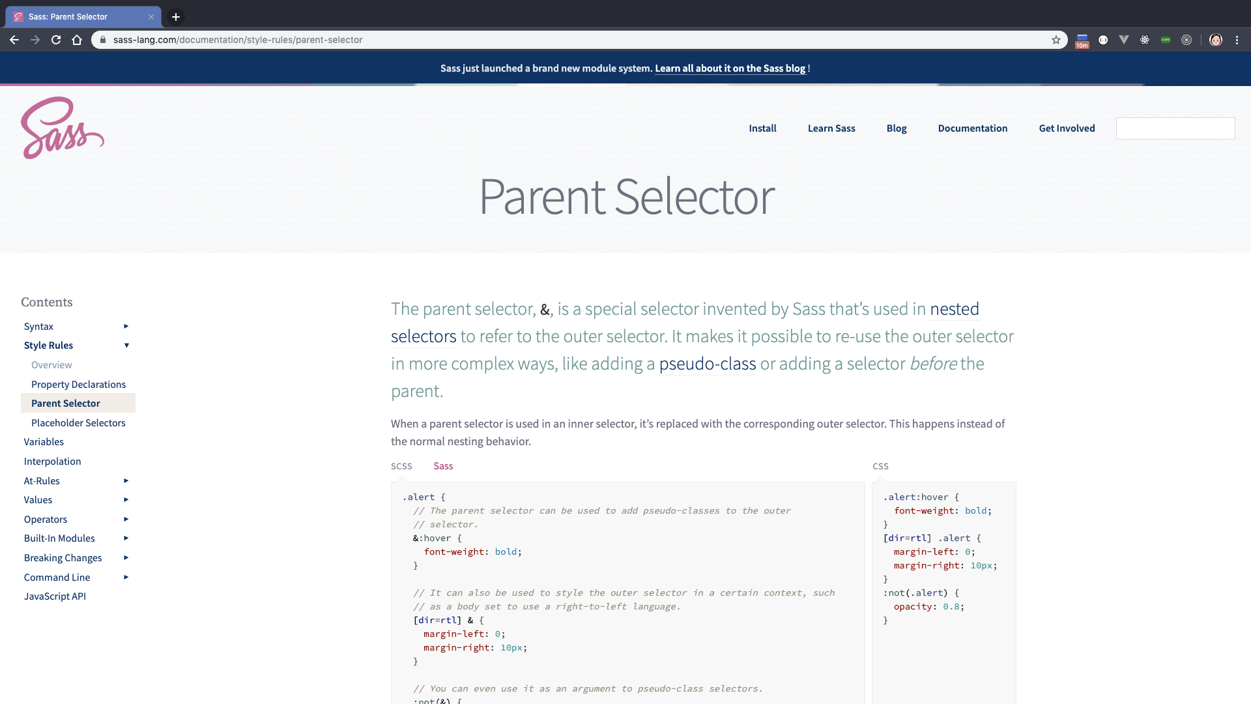Expand the Built-In Modules arrow
The height and width of the screenshot is (704, 1251).
[x=126, y=538]
